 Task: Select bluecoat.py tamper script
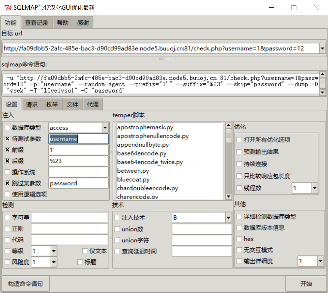pyautogui.click(x=133, y=180)
